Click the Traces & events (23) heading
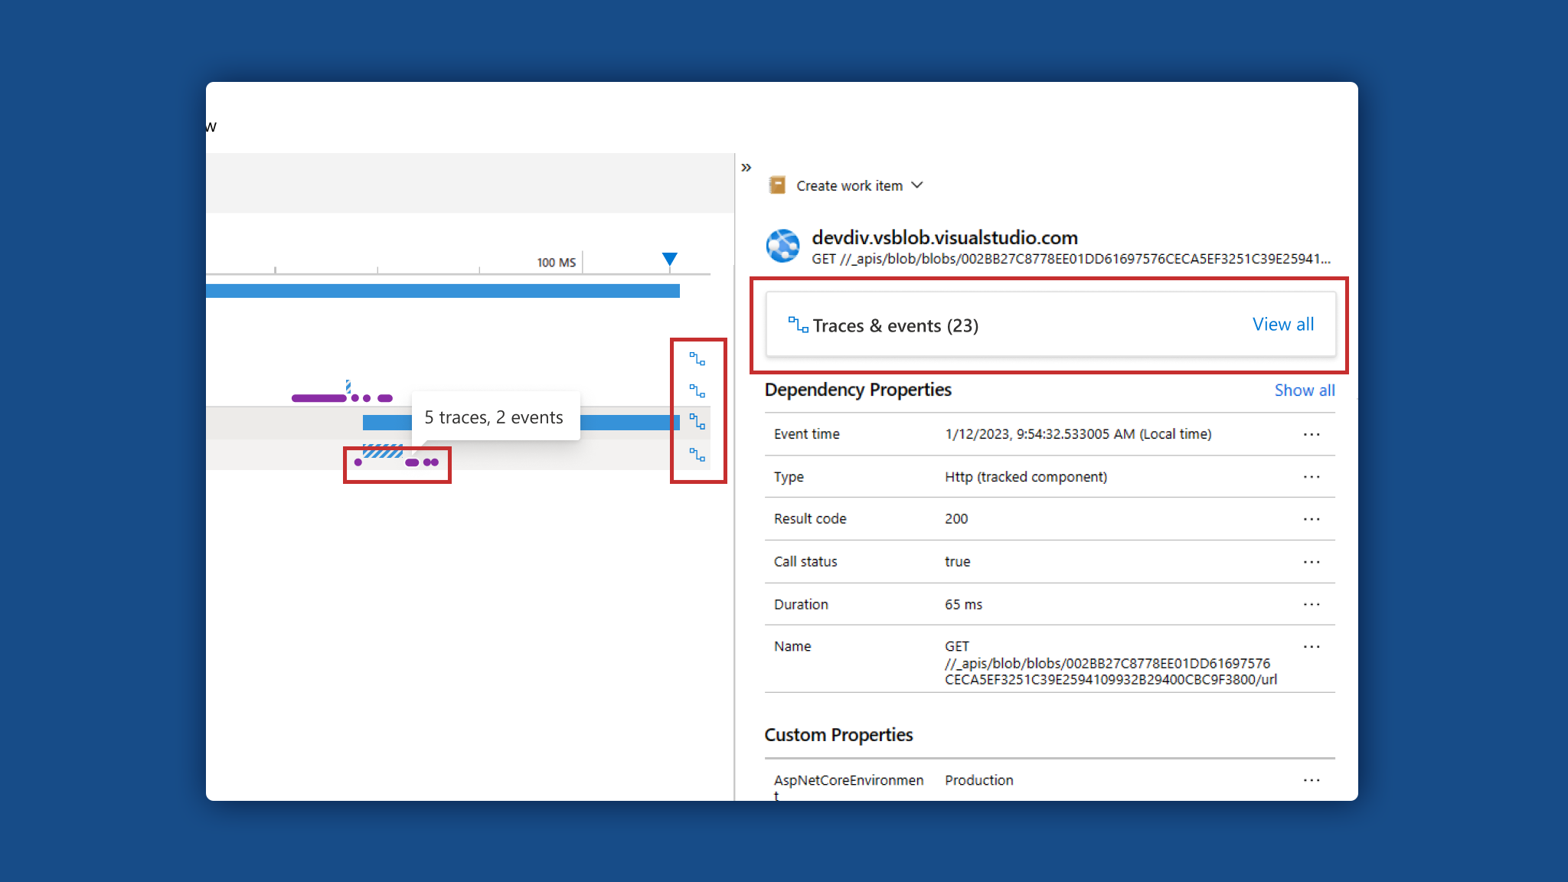The height and width of the screenshot is (882, 1568). pyautogui.click(x=895, y=326)
